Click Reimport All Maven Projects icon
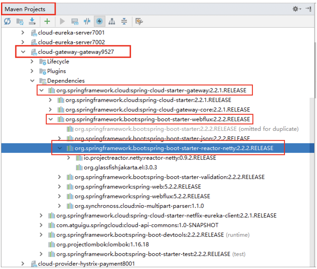This screenshot has width=317, height=269. pos(7,21)
